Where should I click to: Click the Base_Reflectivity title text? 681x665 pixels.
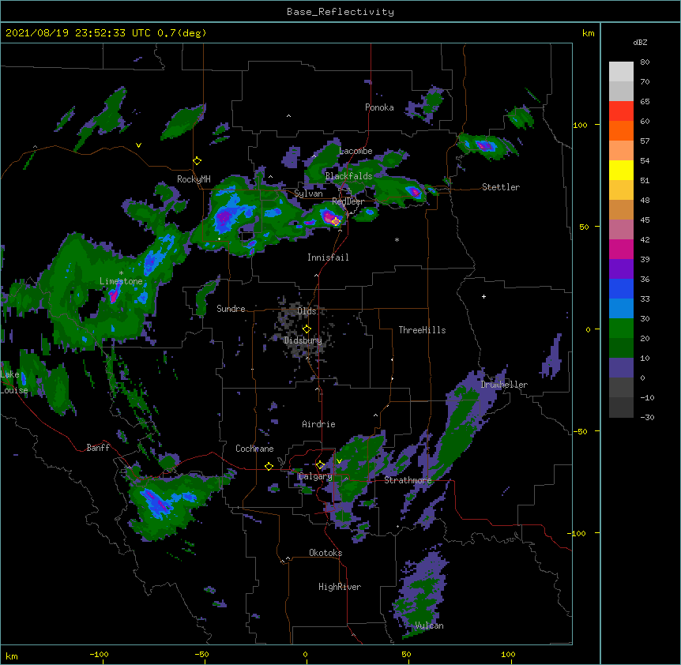(340, 12)
